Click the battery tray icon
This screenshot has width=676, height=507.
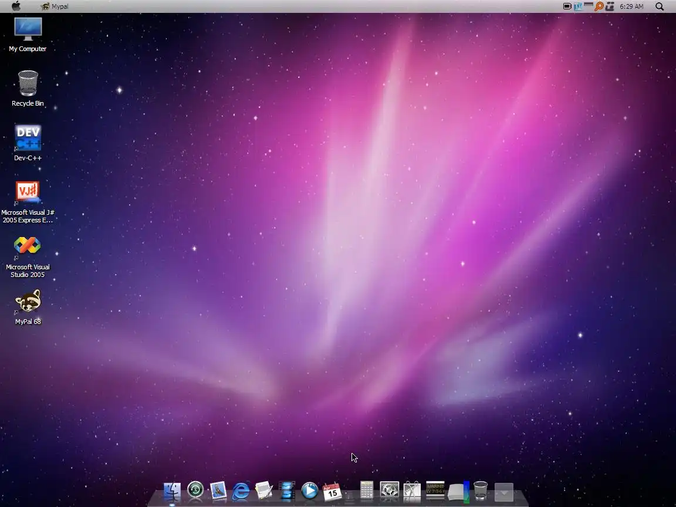[x=567, y=6]
